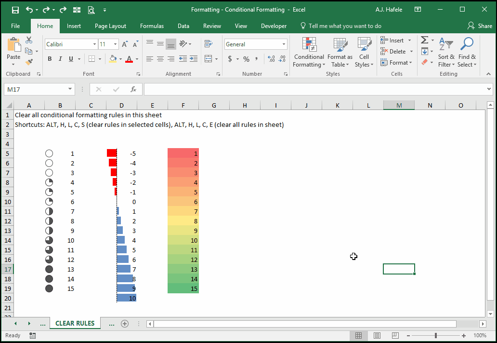The width and height of the screenshot is (497, 343).
Task: Click the yellow Fill Color bucket
Action: [113, 59]
